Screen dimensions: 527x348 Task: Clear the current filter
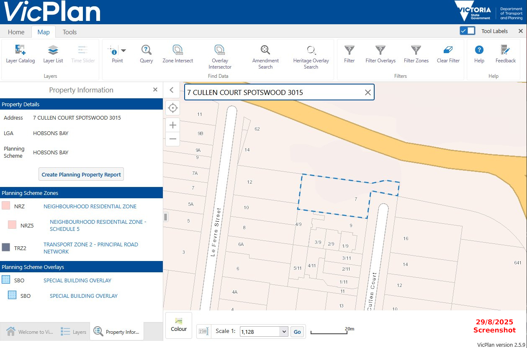tap(448, 54)
